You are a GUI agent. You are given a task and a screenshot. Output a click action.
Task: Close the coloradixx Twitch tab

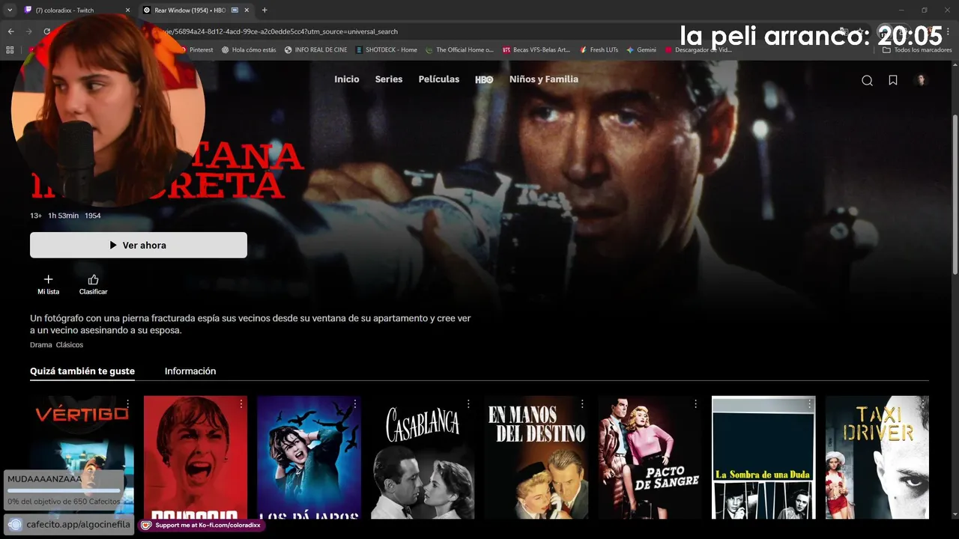click(x=127, y=10)
